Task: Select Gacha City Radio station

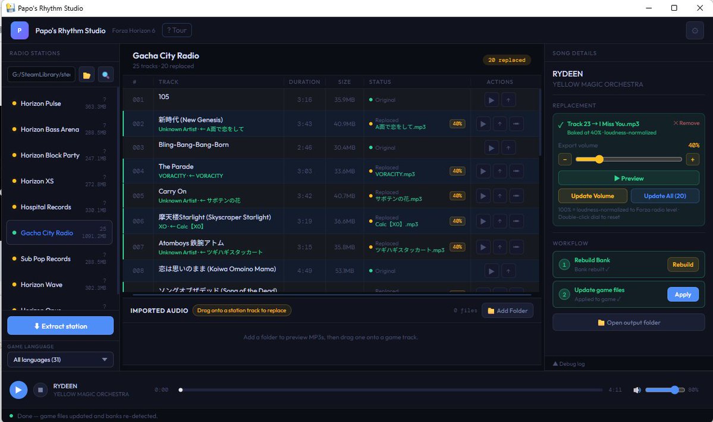Action: coord(59,232)
